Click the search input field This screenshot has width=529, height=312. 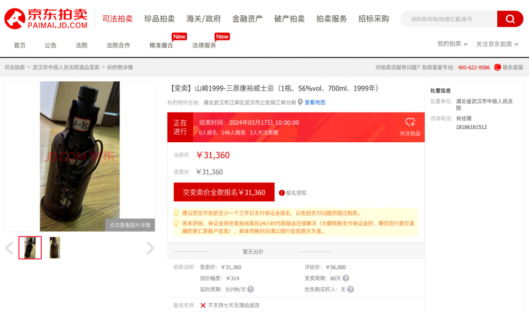coord(449,19)
